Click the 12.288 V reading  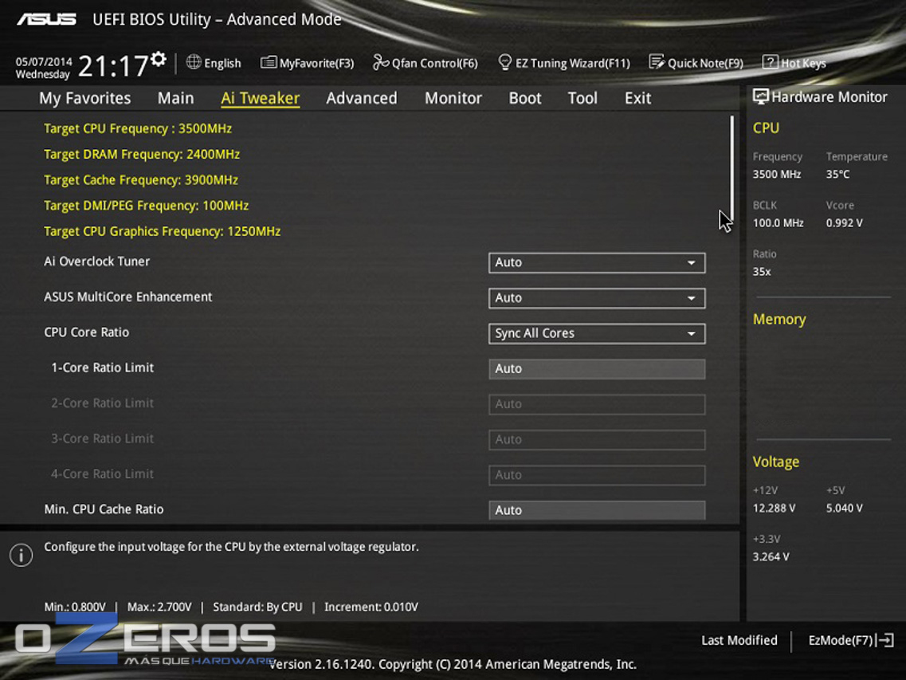pos(774,508)
